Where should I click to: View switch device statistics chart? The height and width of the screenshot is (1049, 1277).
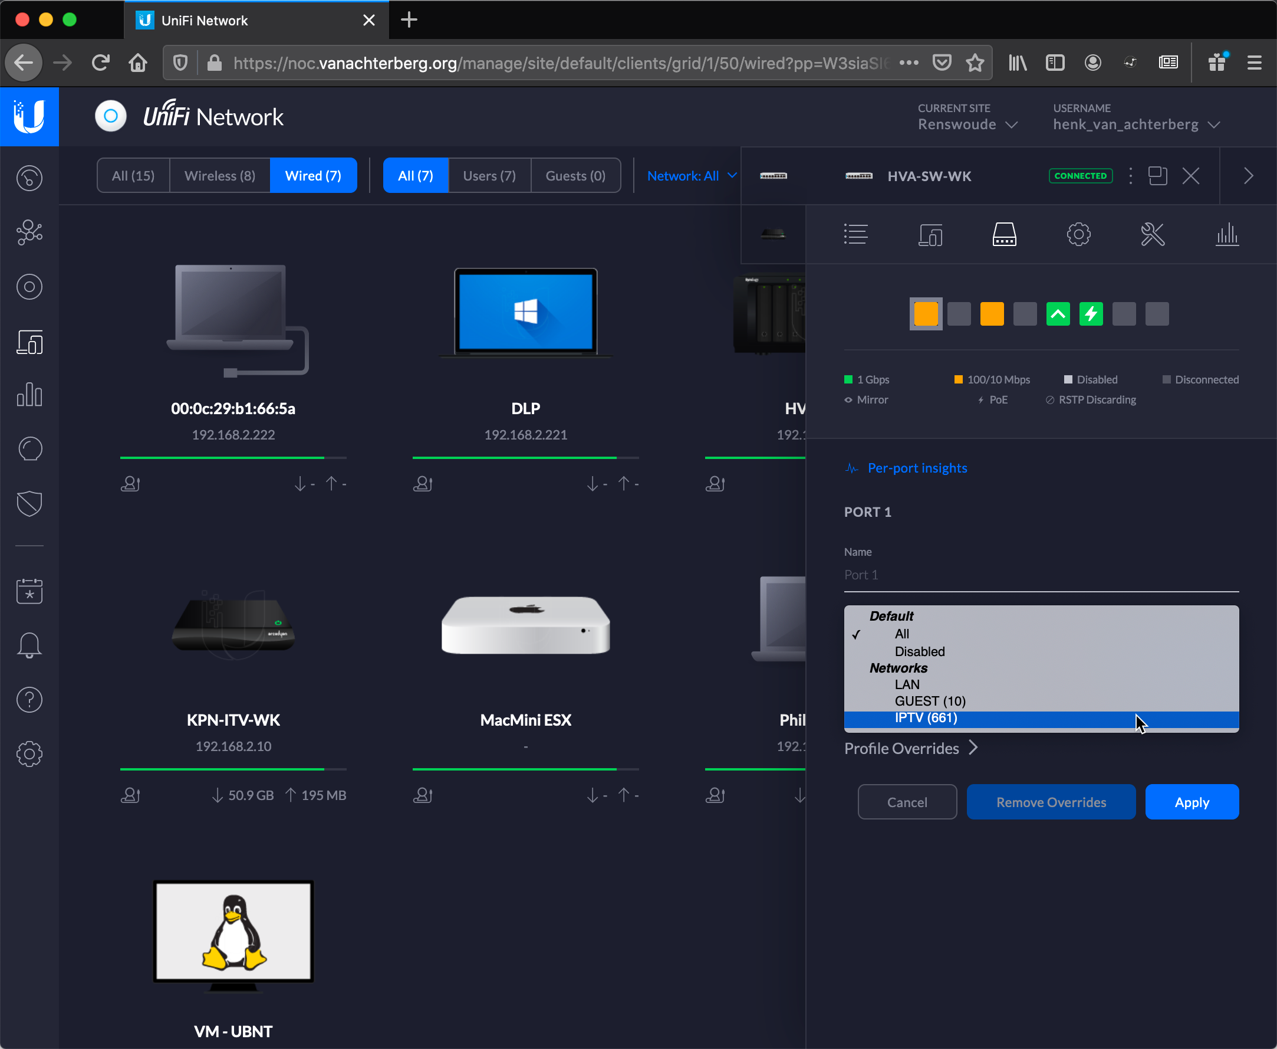pos(1227,234)
